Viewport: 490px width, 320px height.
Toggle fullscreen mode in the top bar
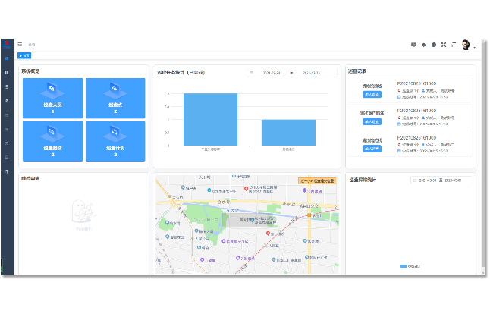(443, 45)
